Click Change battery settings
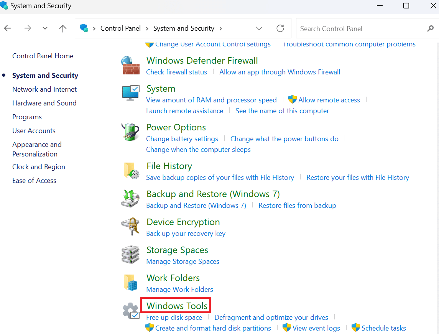Screen dimensions: 439x334 (182, 139)
